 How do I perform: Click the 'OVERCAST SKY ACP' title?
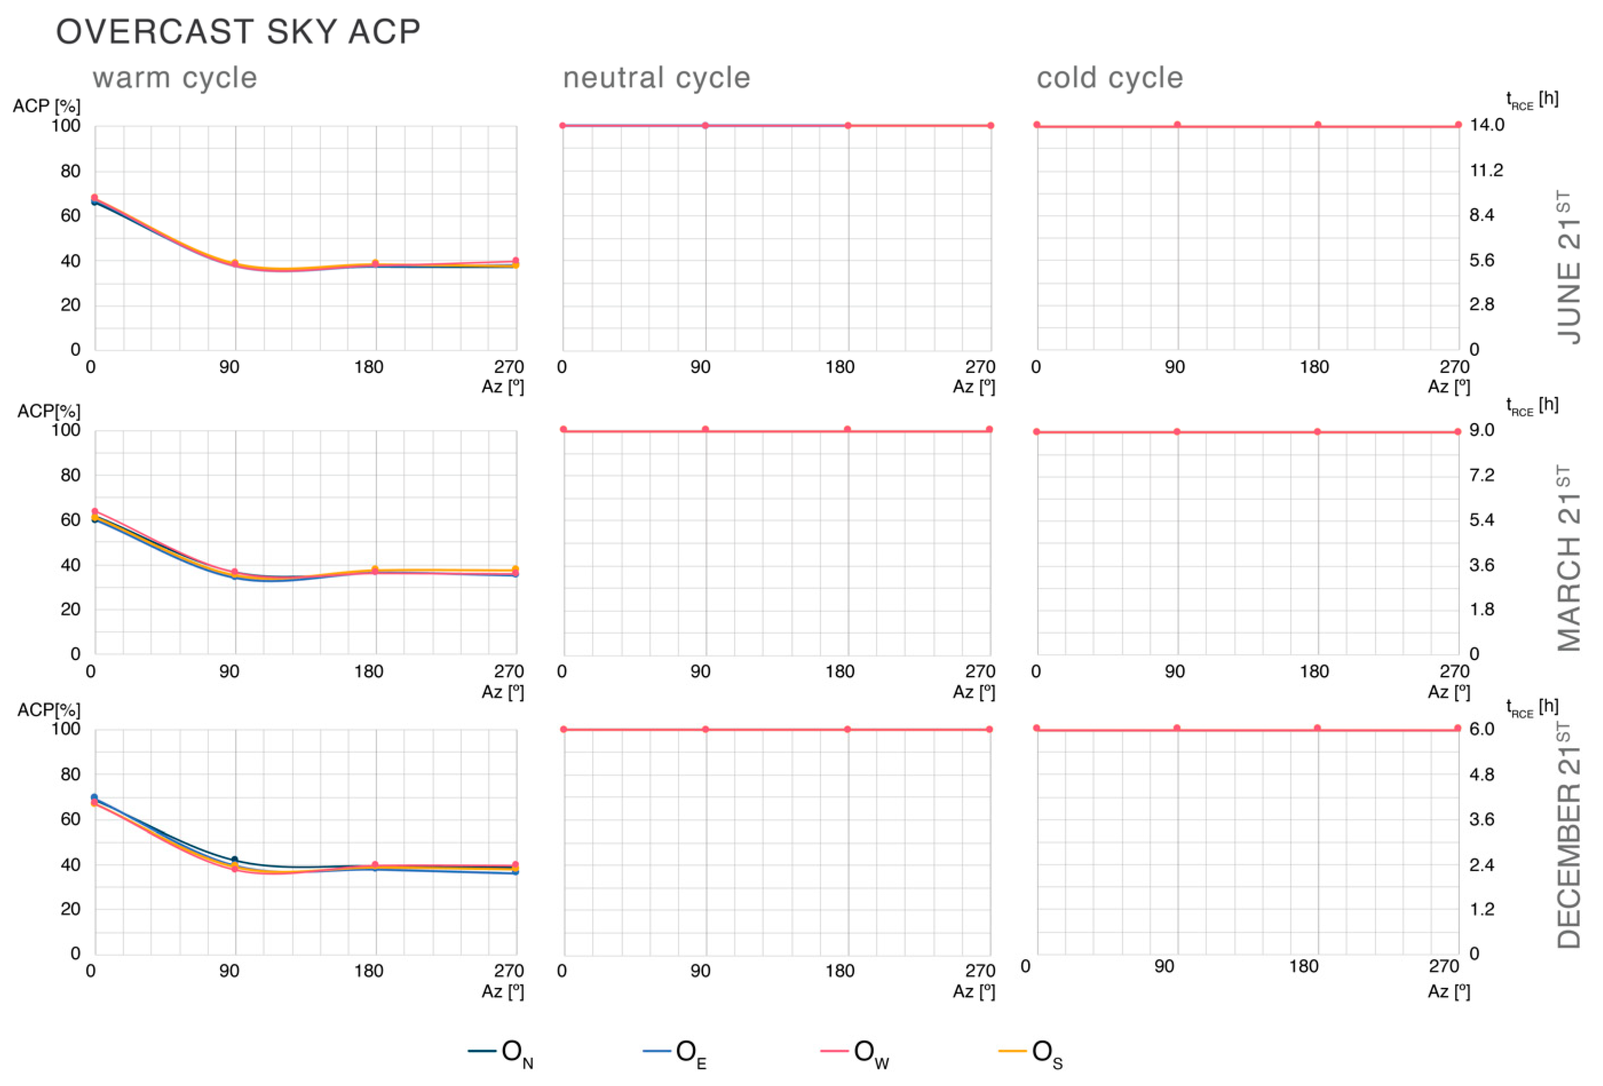coord(238,32)
